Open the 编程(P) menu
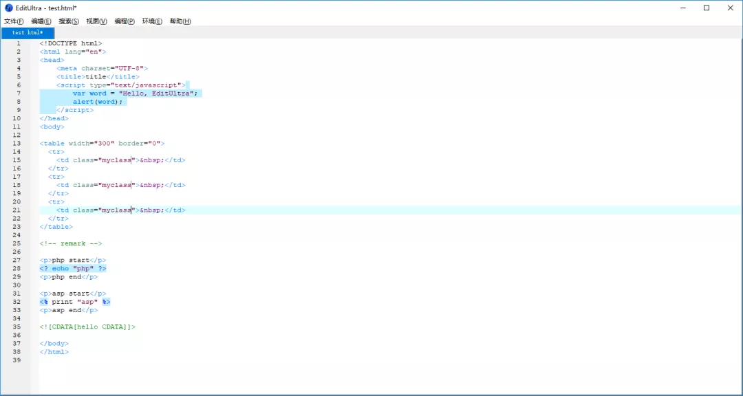743x396 pixels. [125, 21]
